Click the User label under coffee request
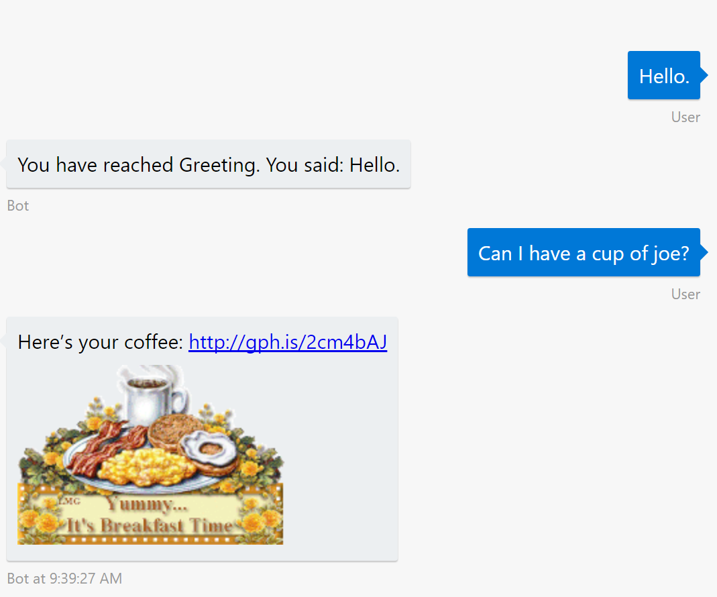Image resolution: width=717 pixels, height=597 pixels. click(685, 294)
